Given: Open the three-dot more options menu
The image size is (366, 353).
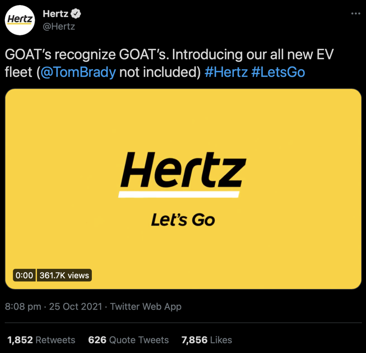Looking at the screenshot, I should click(x=356, y=14).
